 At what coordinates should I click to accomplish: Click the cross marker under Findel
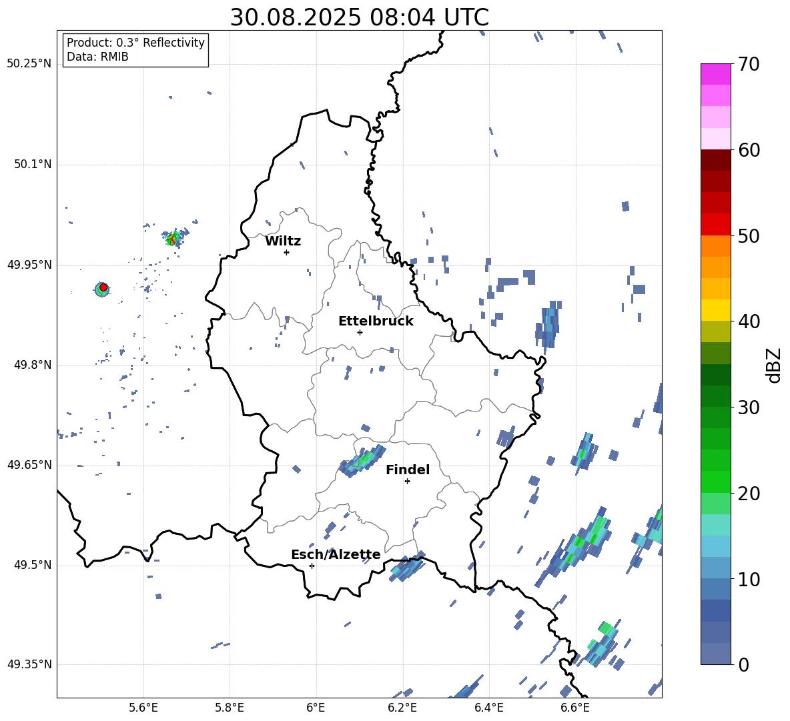(x=407, y=482)
